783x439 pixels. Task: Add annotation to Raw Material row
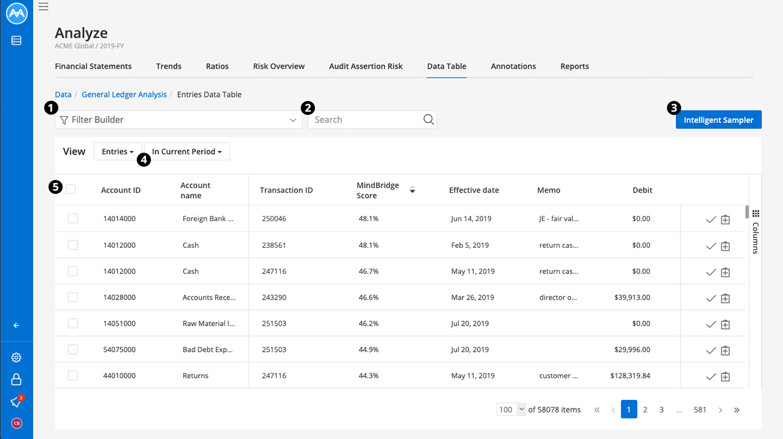click(x=725, y=324)
